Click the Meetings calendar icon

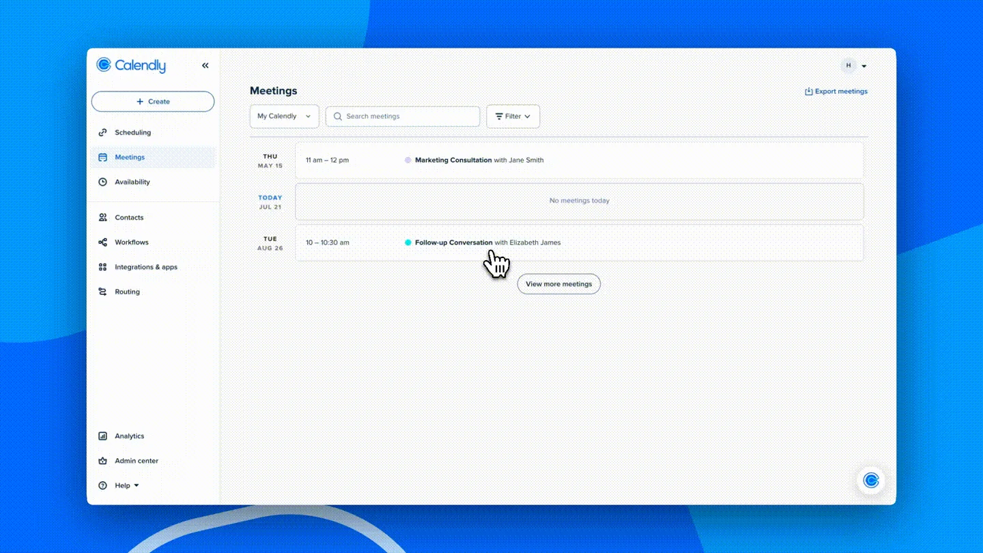tap(102, 157)
